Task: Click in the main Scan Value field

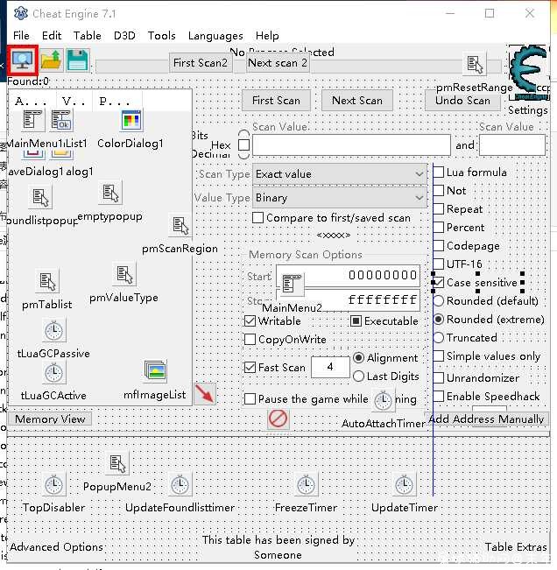Action: click(351, 145)
